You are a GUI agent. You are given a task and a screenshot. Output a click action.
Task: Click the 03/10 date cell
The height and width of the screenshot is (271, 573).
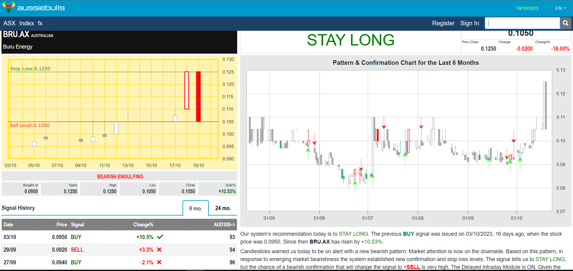(10, 237)
